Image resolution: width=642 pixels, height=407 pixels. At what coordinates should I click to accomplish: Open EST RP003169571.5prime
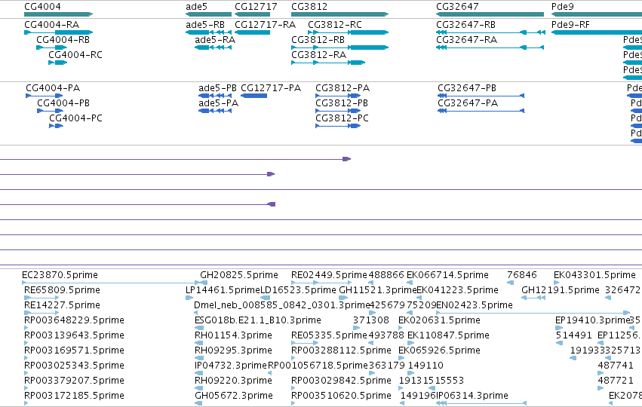coord(74,350)
